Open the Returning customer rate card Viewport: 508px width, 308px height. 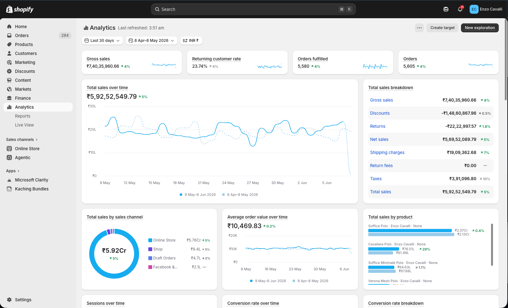point(237,62)
